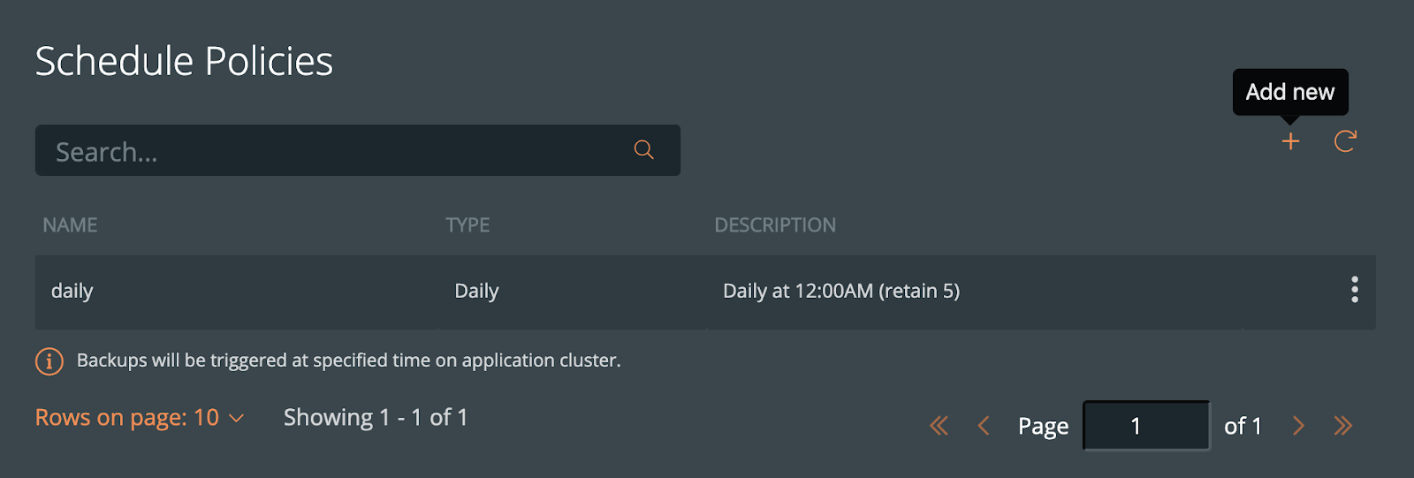Click the page number input box
Screen dimensions: 1414x478
1146,426
